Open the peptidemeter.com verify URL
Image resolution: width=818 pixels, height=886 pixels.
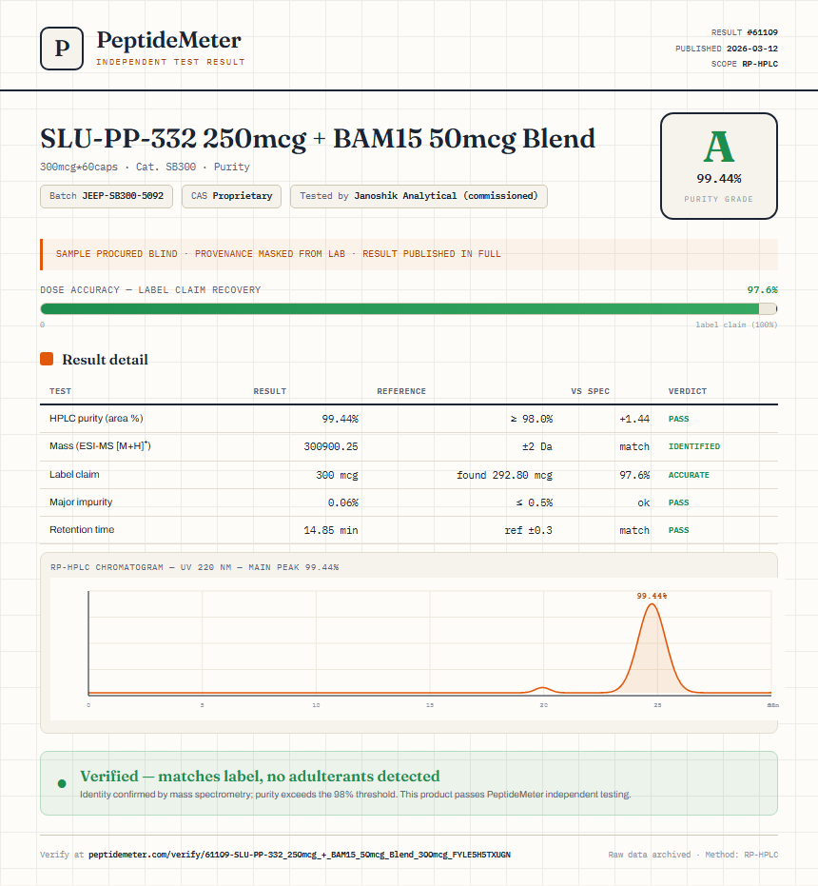click(x=300, y=855)
